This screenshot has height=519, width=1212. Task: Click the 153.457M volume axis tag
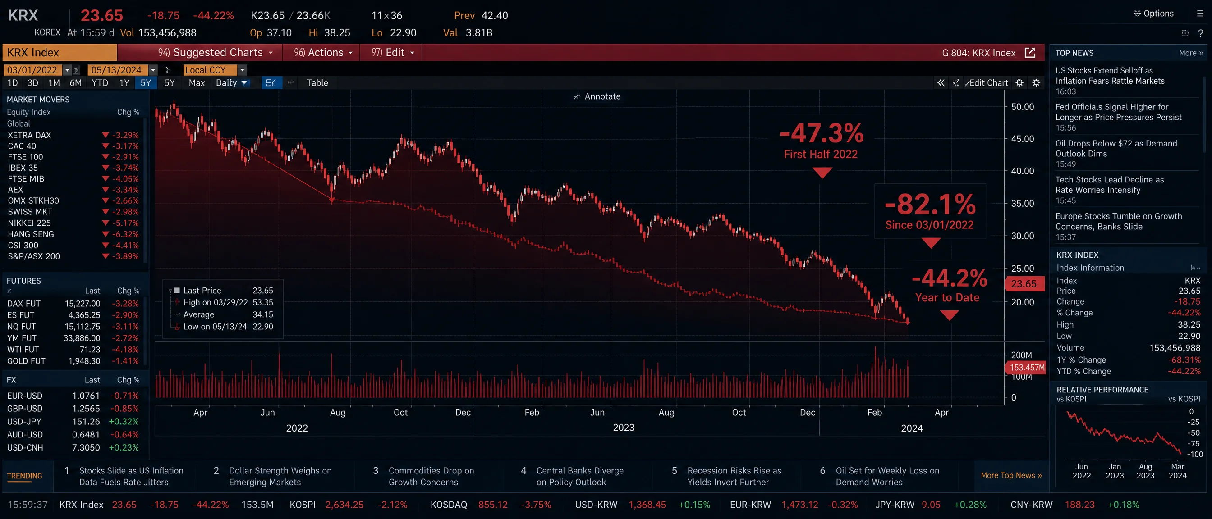[x=1025, y=368]
